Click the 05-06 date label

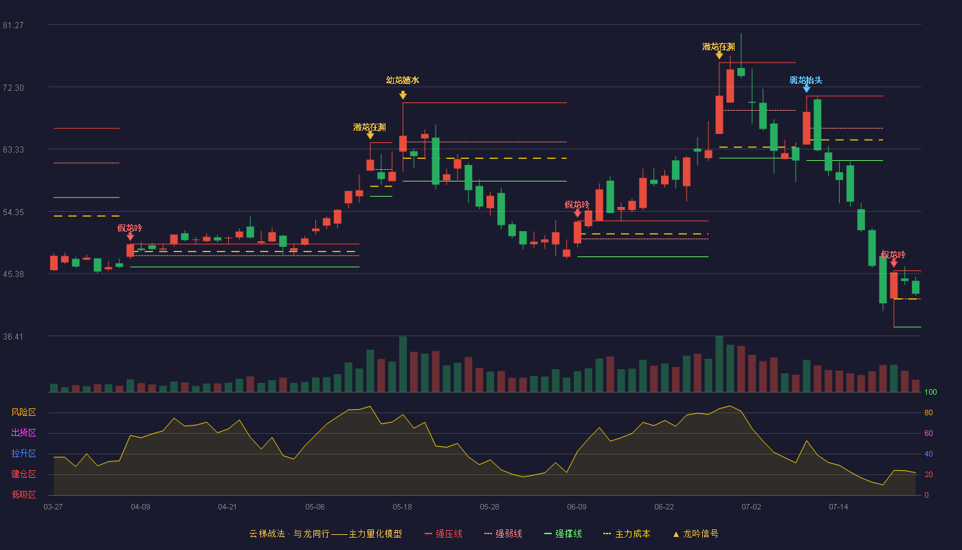315,507
